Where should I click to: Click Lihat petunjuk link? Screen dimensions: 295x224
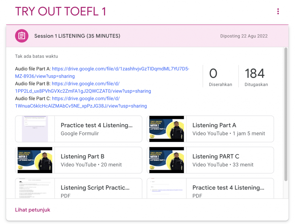coord(33,210)
